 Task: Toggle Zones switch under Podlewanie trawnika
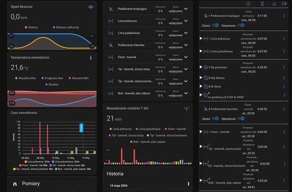pos(215,118)
